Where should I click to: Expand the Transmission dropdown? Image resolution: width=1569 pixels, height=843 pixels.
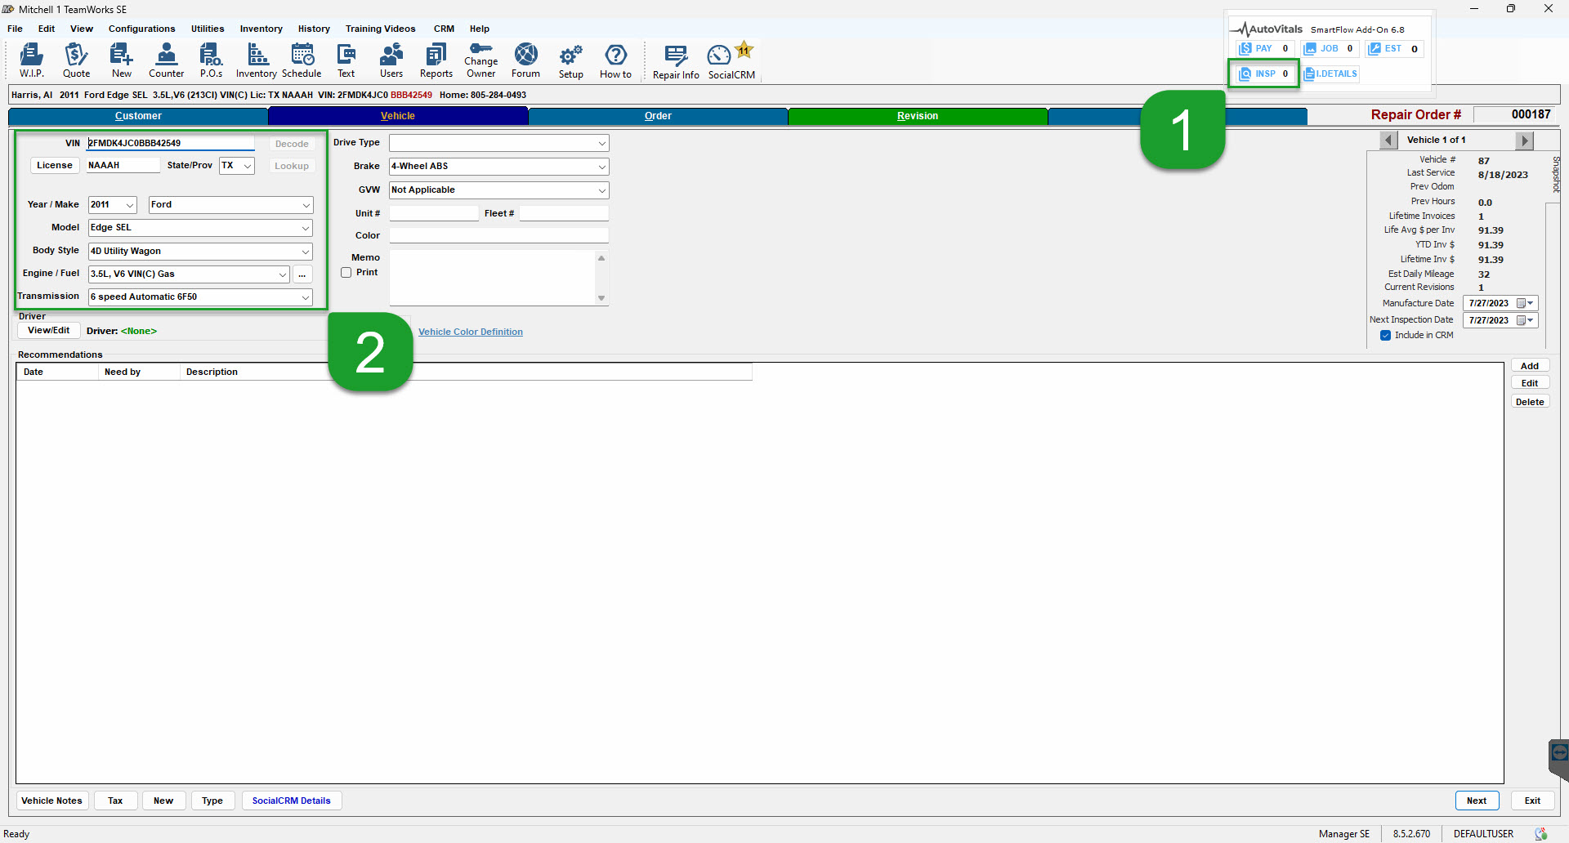pos(306,297)
